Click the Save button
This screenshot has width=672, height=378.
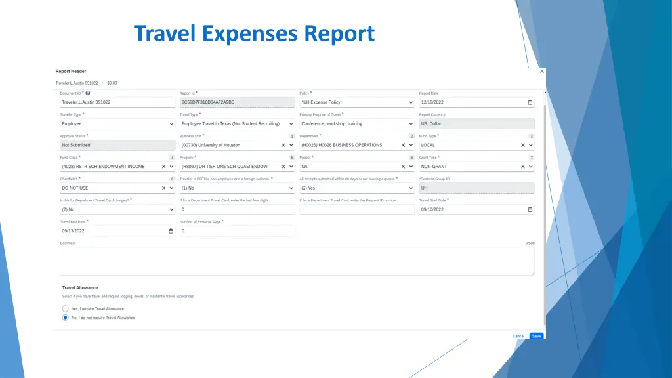536,336
